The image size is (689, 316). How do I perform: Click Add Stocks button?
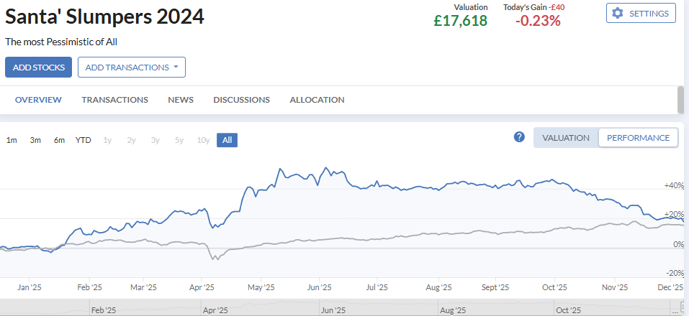[x=39, y=67]
